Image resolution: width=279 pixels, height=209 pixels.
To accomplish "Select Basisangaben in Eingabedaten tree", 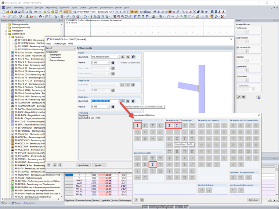I will point(56,55).
